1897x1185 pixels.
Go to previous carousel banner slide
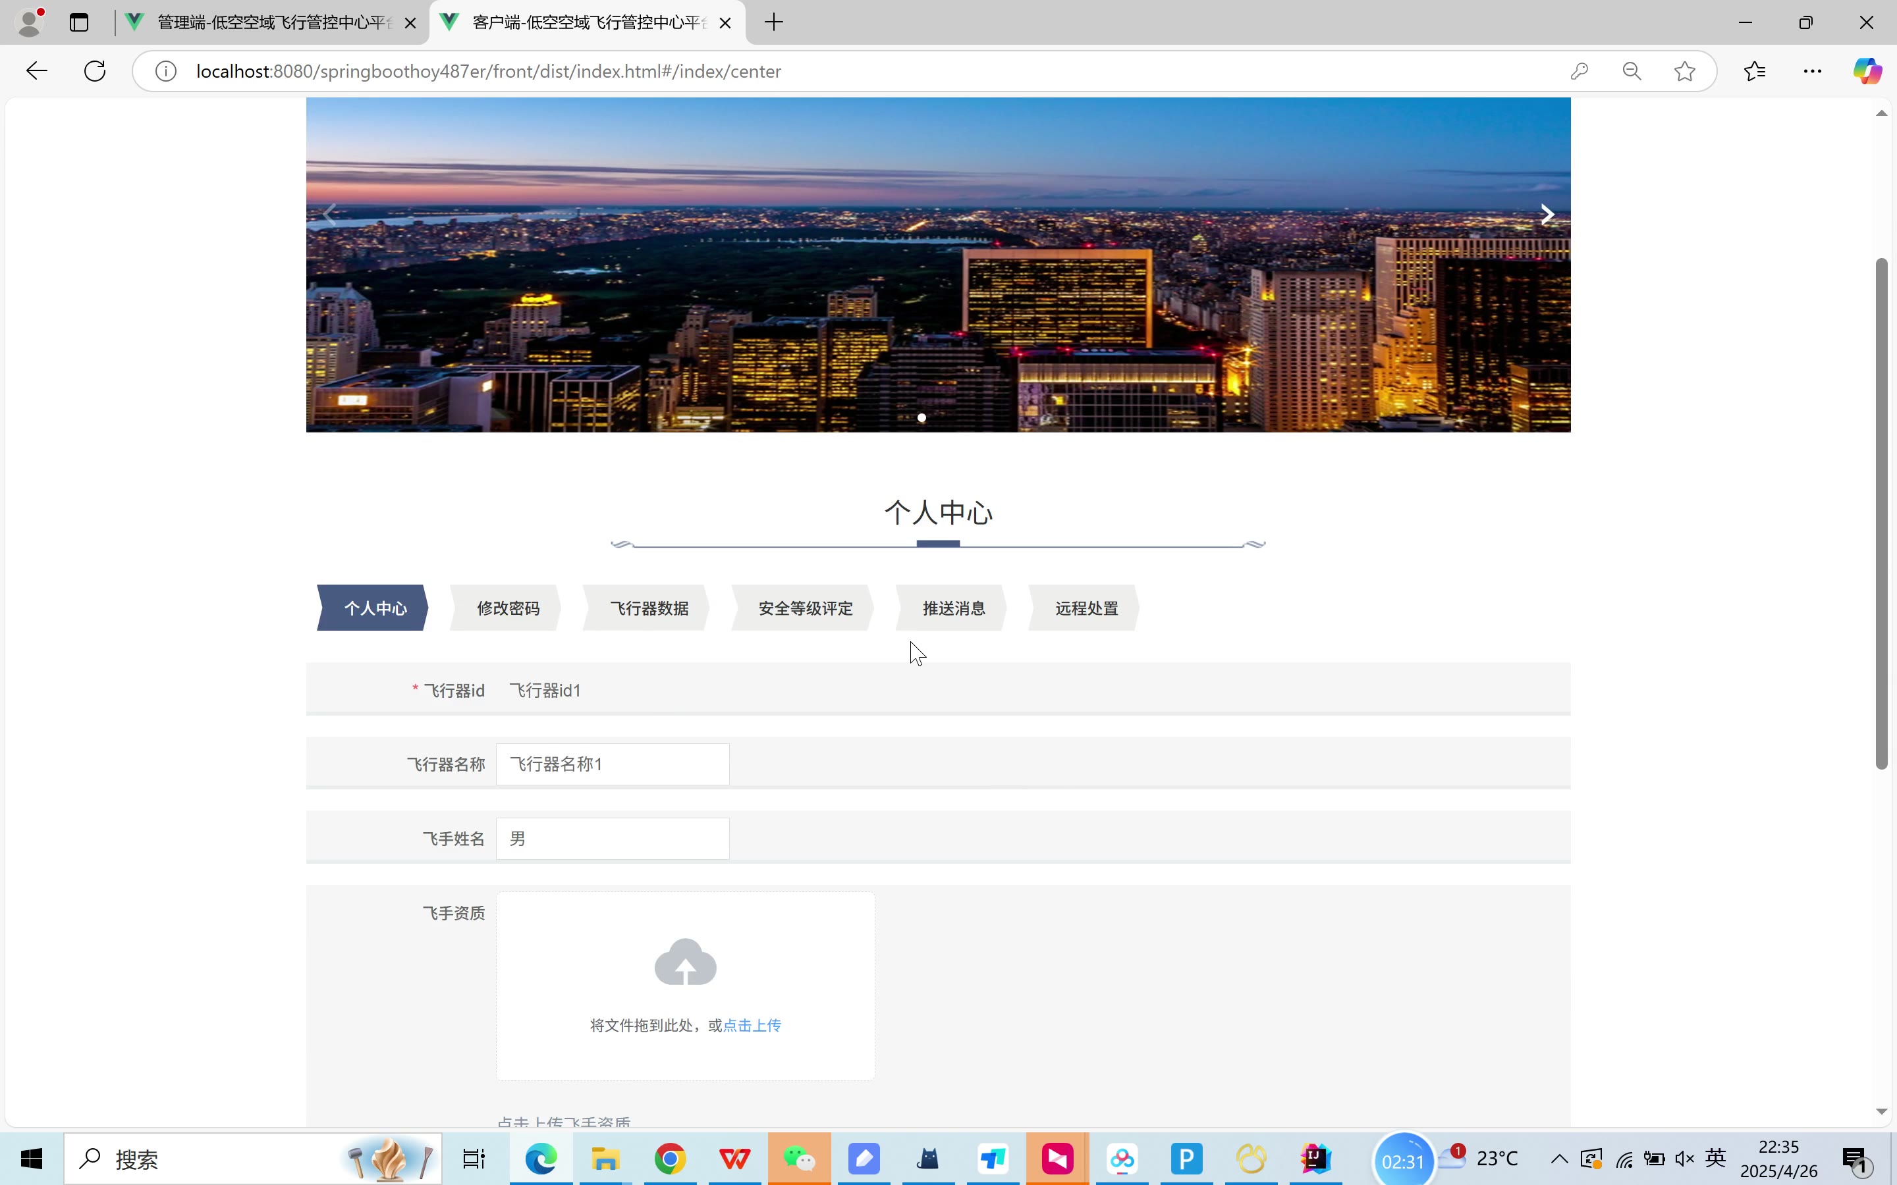click(330, 215)
